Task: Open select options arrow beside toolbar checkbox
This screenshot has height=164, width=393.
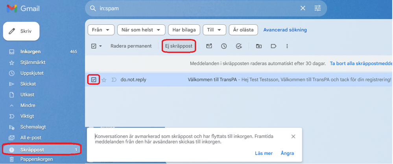Action: click(x=100, y=46)
